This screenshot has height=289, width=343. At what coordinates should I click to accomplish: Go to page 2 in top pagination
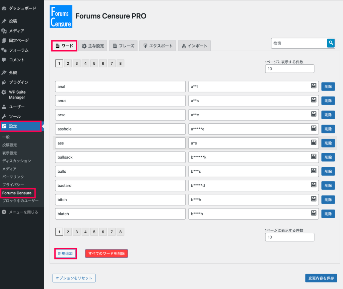click(68, 63)
